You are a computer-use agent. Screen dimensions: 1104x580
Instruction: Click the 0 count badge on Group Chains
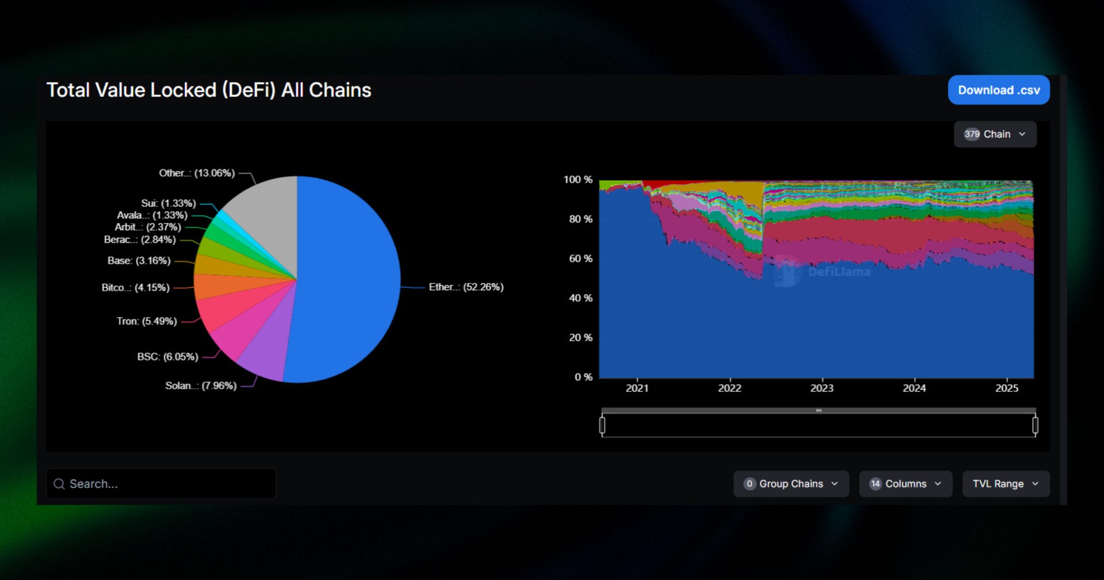point(749,484)
